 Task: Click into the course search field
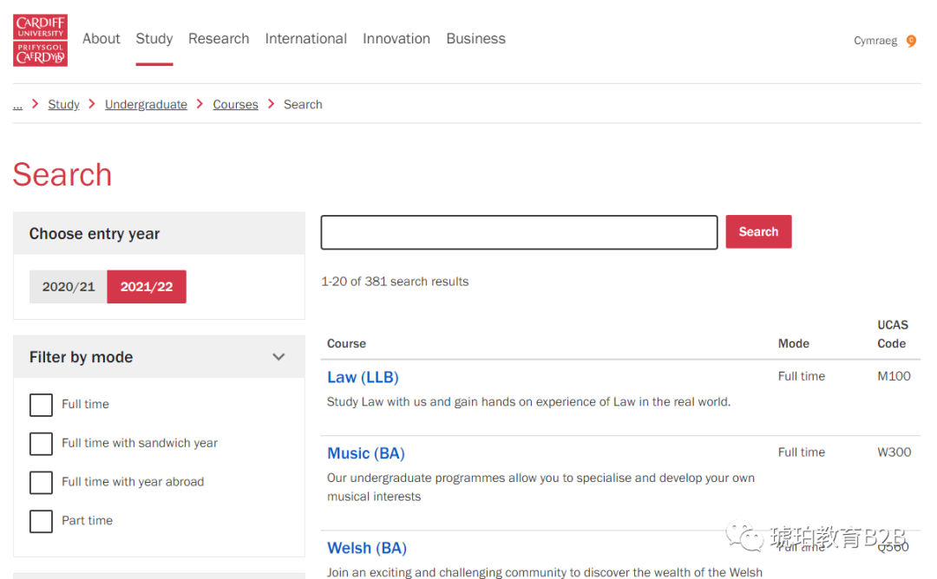click(x=519, y=232)
